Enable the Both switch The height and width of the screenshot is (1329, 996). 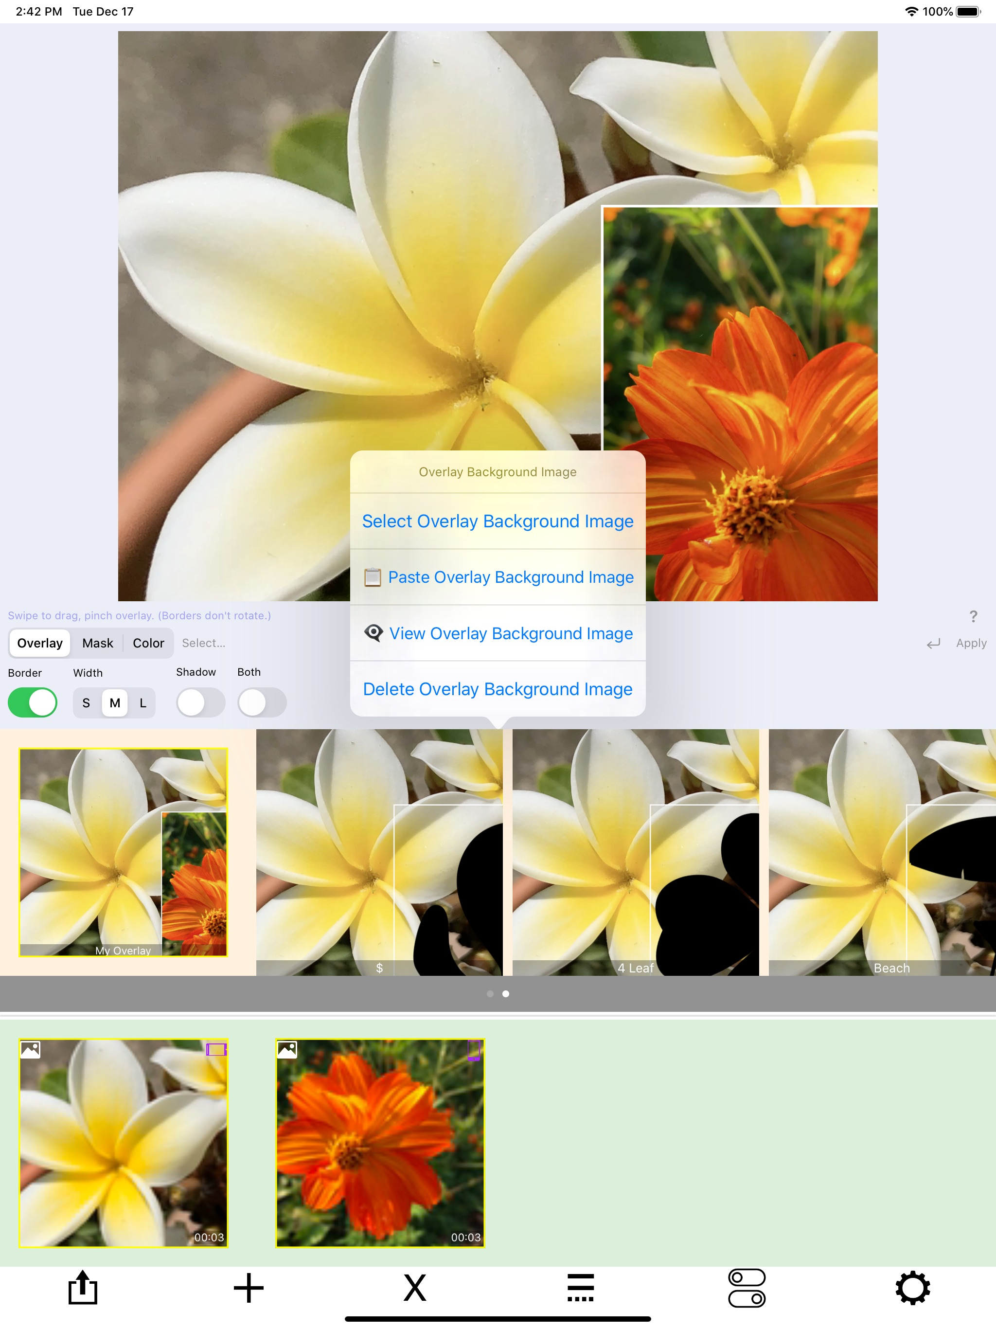[x=262, y=702]
